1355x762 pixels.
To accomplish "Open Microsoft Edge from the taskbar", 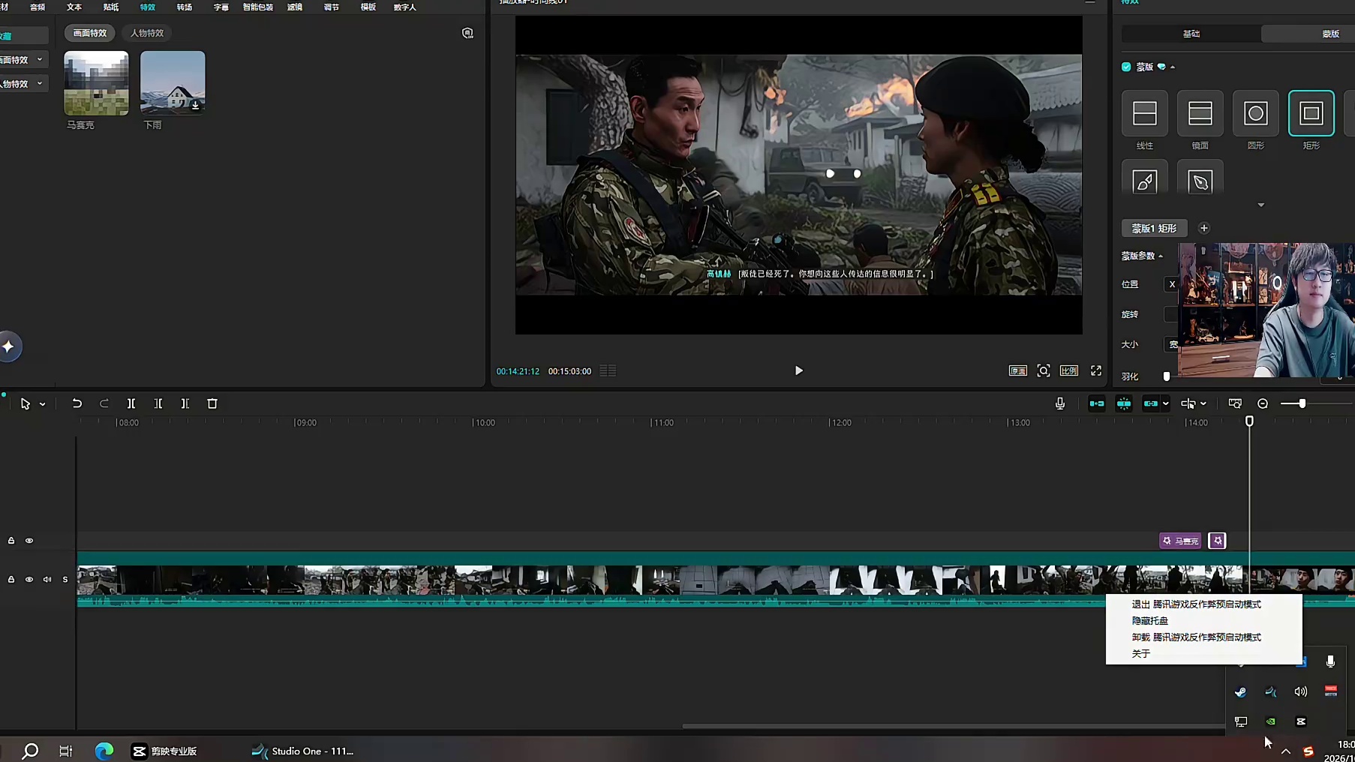I will [104, 751].
